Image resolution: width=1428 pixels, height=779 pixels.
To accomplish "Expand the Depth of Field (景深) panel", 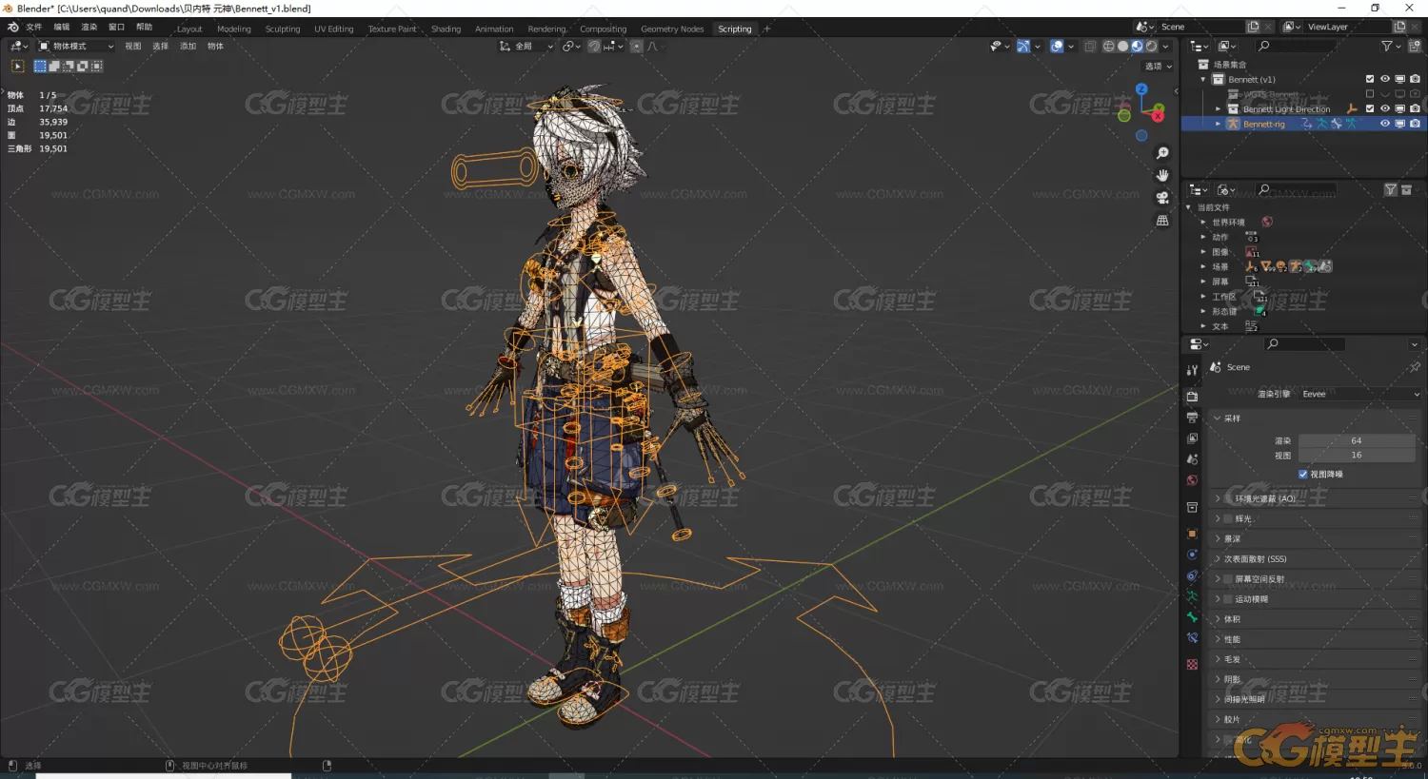I will 1218,538.
